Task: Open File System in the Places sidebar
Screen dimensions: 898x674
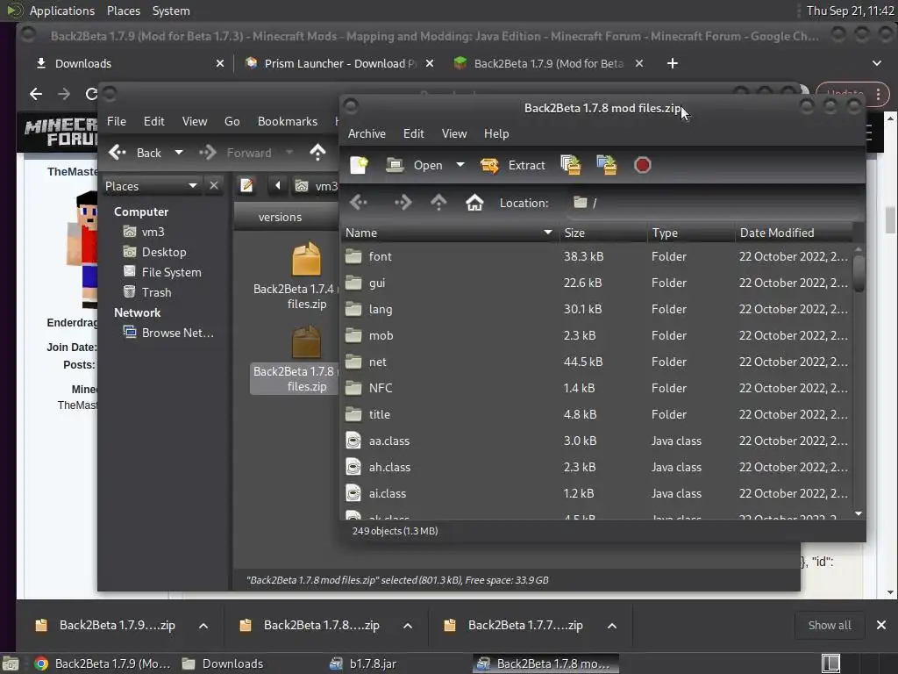Action: pos(171,272)
